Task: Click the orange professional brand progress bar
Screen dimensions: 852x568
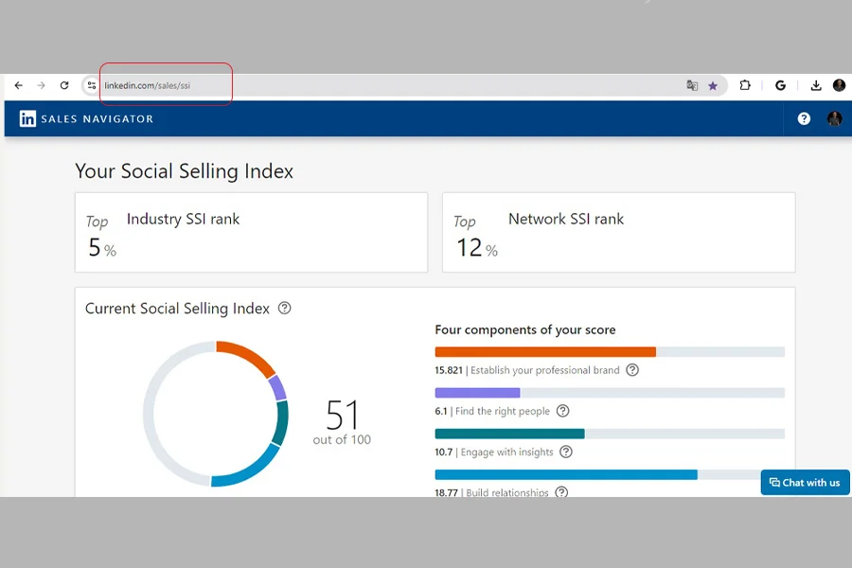Action: pos(545,351)
